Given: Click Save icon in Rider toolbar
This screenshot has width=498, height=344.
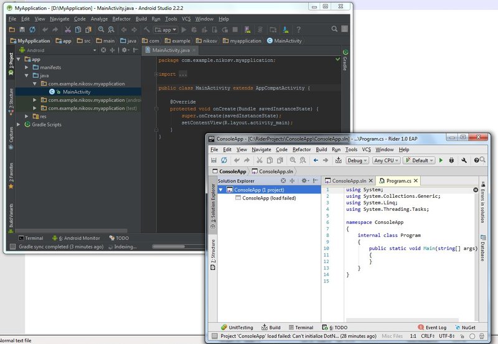Looking at the screenshot, I should [x=214, y=160].
